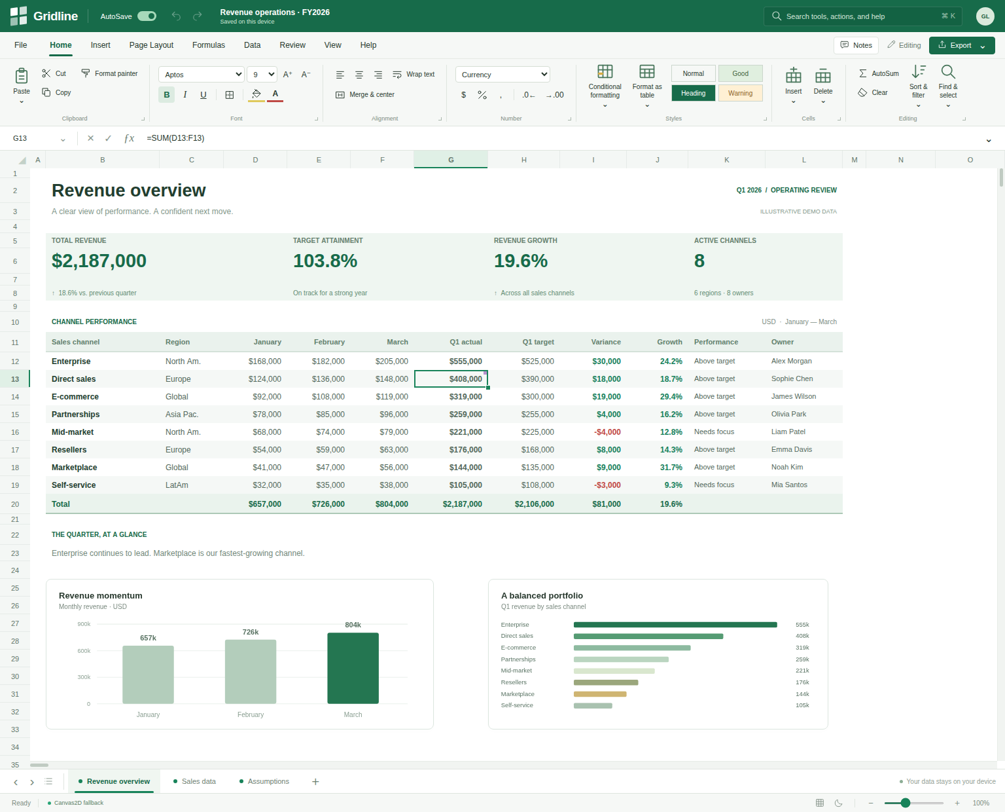Open the name box dropdown arrow
This screenshot has width=1005, height=812.
[x=63, y=139]
